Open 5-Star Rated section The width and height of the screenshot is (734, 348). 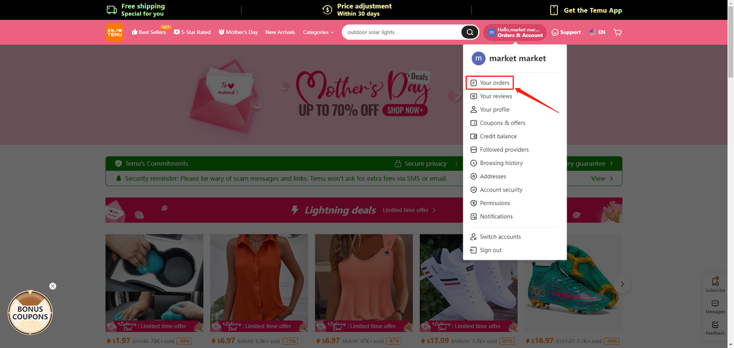coord(193,32)
